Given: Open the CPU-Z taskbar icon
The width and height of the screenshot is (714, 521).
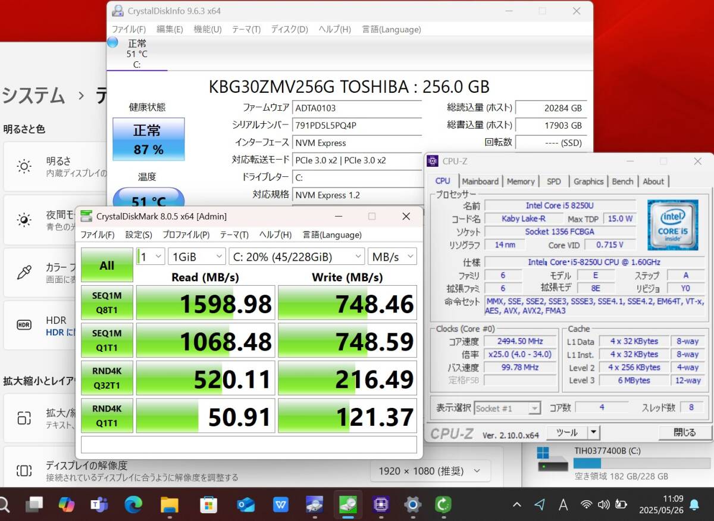Looking at the screenshot, I should (x=380, y=505).
